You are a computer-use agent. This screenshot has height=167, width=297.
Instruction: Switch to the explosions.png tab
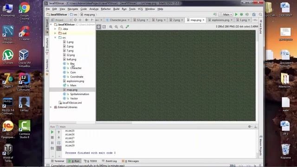click(220, 20)
